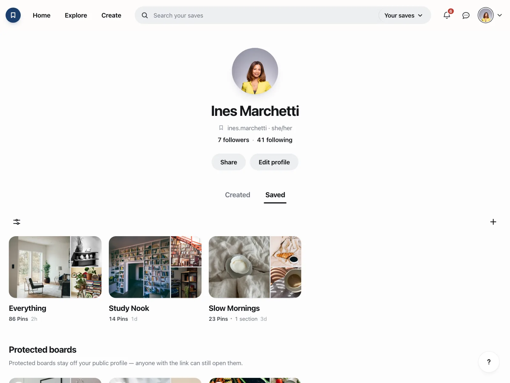Open the Explore page
The image size is (510, 383).
(76, 15)
